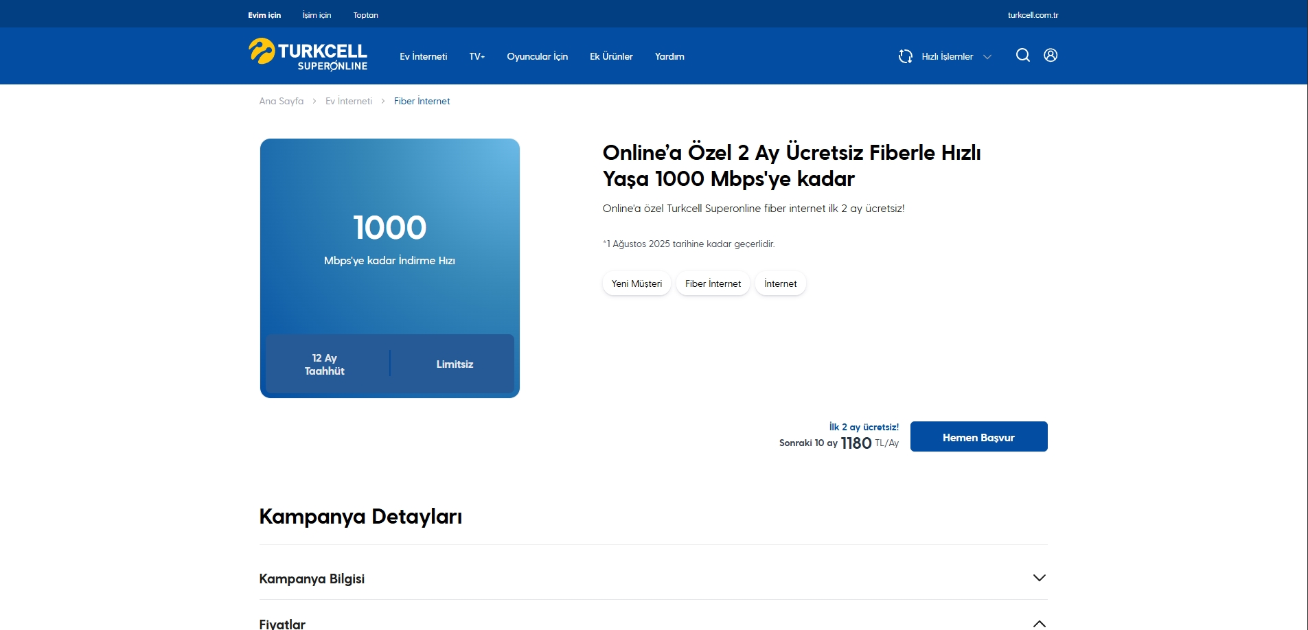Click the page main headline text
The width and height of the screenshot is (1308, 630).
(792, 165)
